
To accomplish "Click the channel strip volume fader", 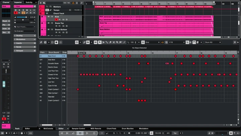I will [4, 84].
